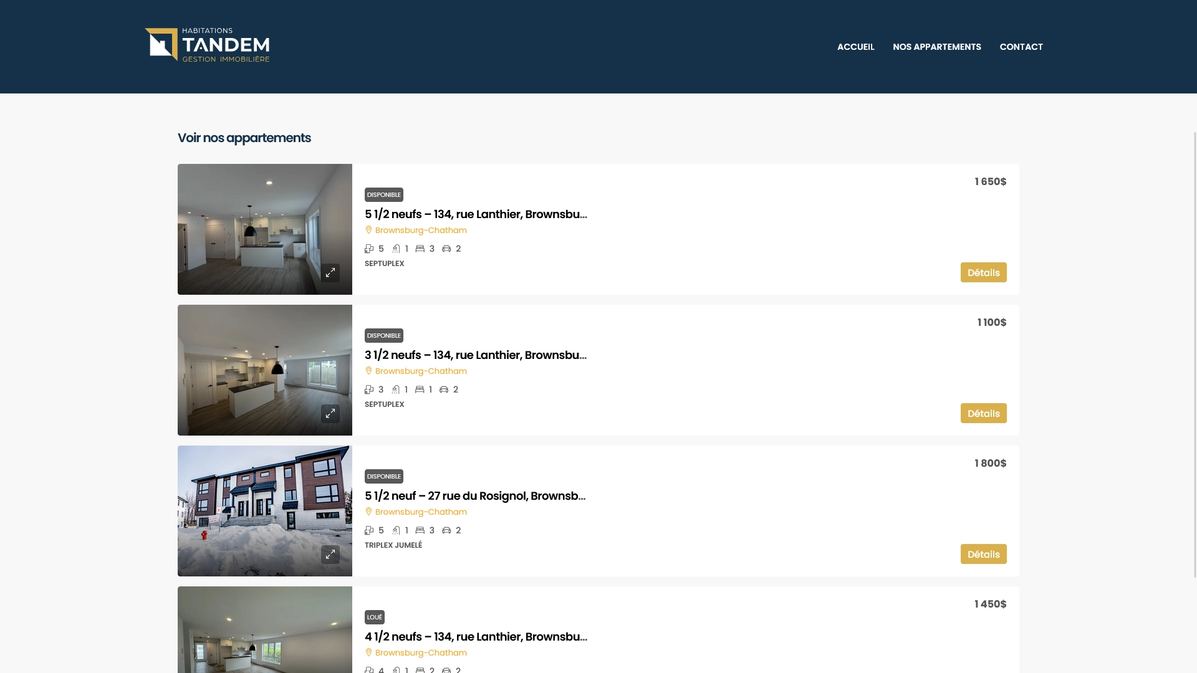Click Brownsburg-Chatham link on triplex listing
This screenshot has width=1197, height=673.
point(421,512)
